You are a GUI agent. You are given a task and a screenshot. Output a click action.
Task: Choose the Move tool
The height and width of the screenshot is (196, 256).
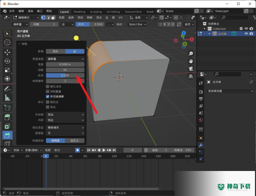coord(7,52)
